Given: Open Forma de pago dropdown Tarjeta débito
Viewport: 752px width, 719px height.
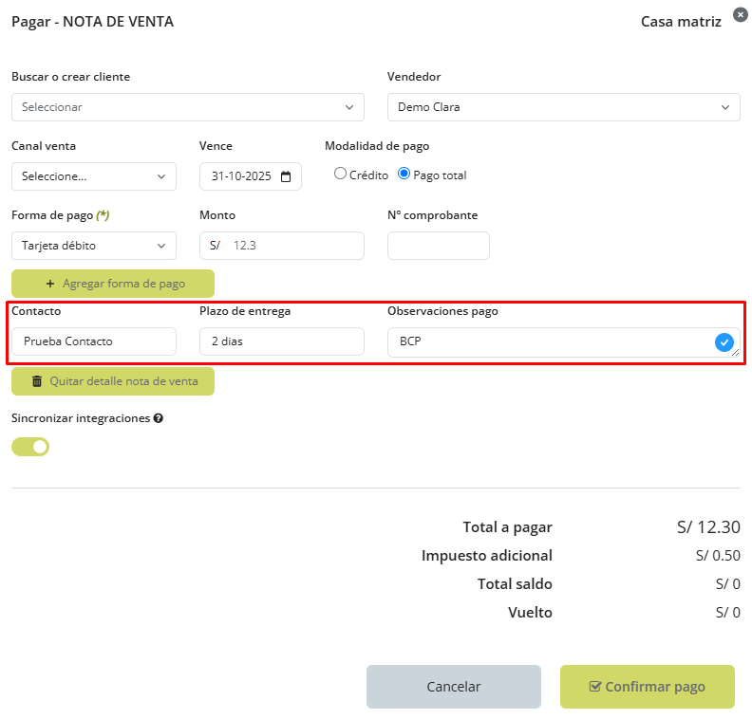Looking at the screenshot, I should click(x=93, y=246).
